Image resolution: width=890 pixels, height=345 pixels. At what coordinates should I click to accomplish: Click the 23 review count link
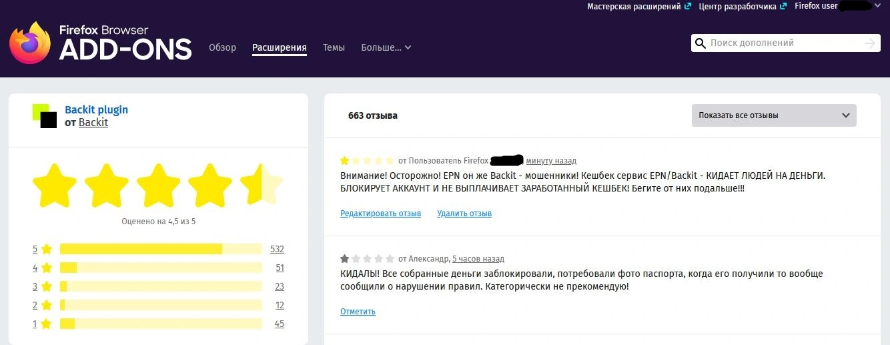pos(280,286)
